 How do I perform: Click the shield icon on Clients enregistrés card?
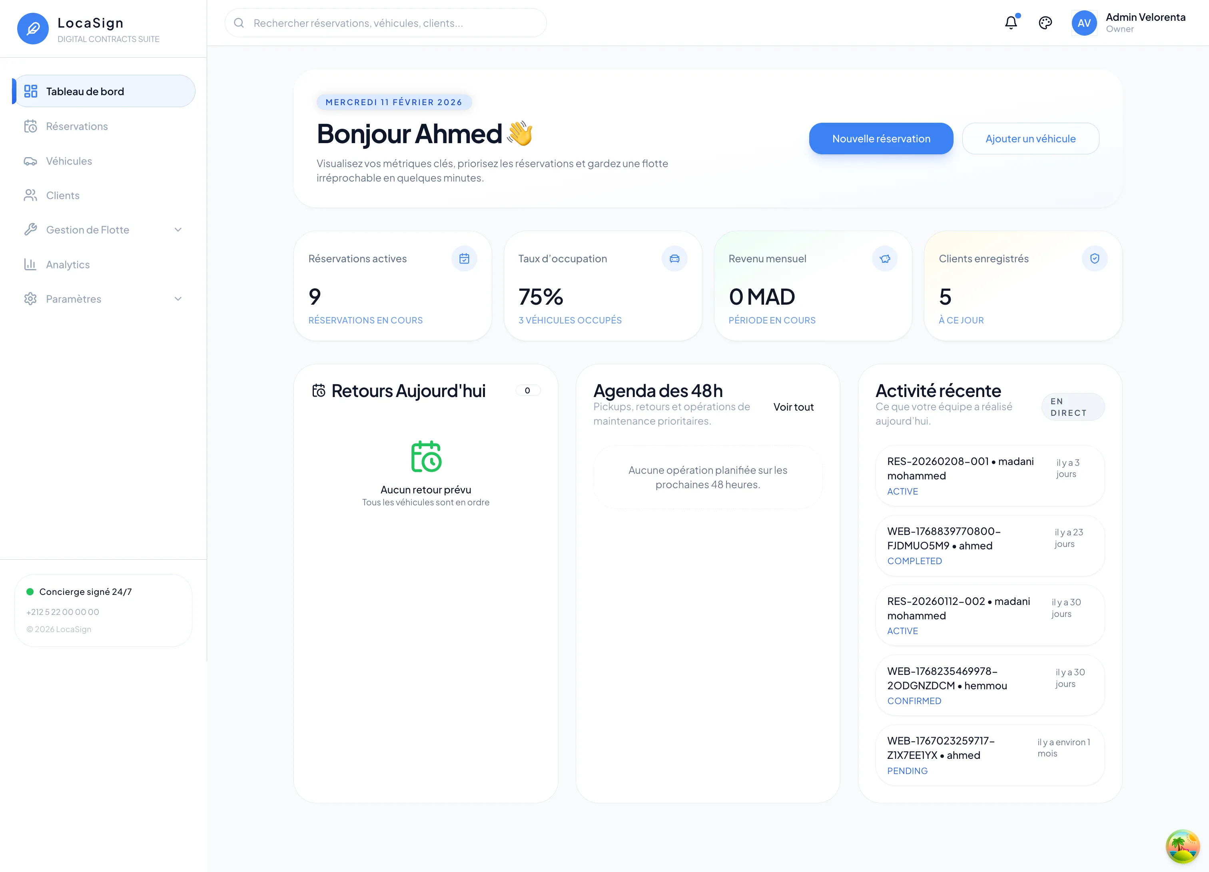[1095, 259]
